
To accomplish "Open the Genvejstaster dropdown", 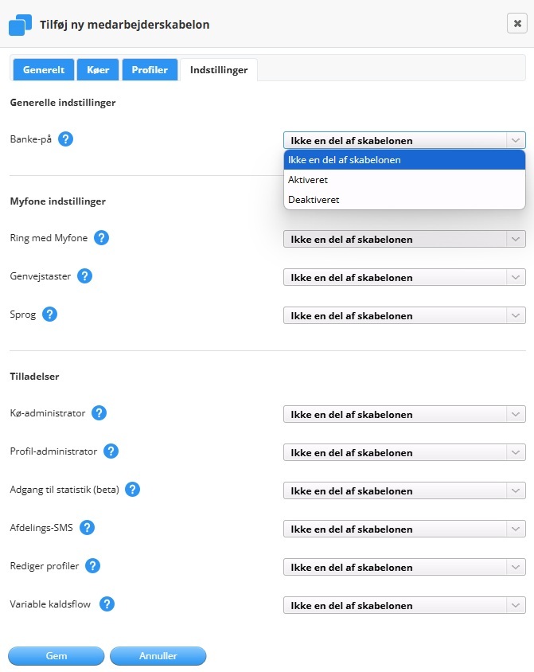I will point(404,278).
